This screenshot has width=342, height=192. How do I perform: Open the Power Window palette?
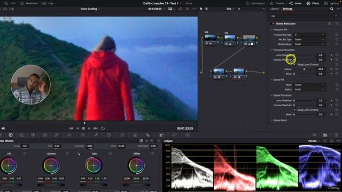pyautogui.click(x=109, y=135)
